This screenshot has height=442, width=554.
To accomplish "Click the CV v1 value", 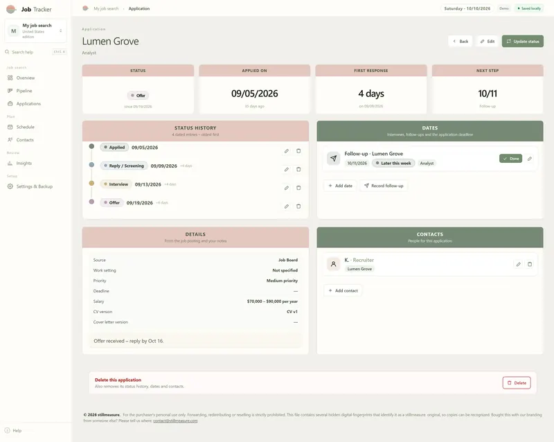I will pos(292,312).
